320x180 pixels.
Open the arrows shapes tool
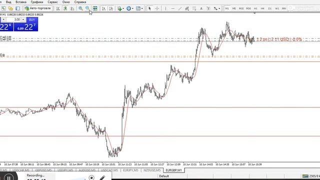click(x=215, y=8)
